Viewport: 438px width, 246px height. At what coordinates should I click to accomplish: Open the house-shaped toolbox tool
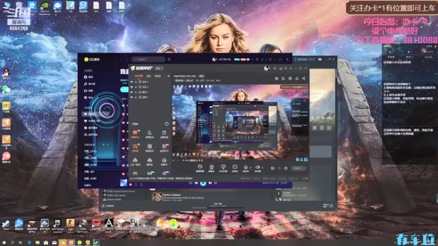(x=164, y=161)
